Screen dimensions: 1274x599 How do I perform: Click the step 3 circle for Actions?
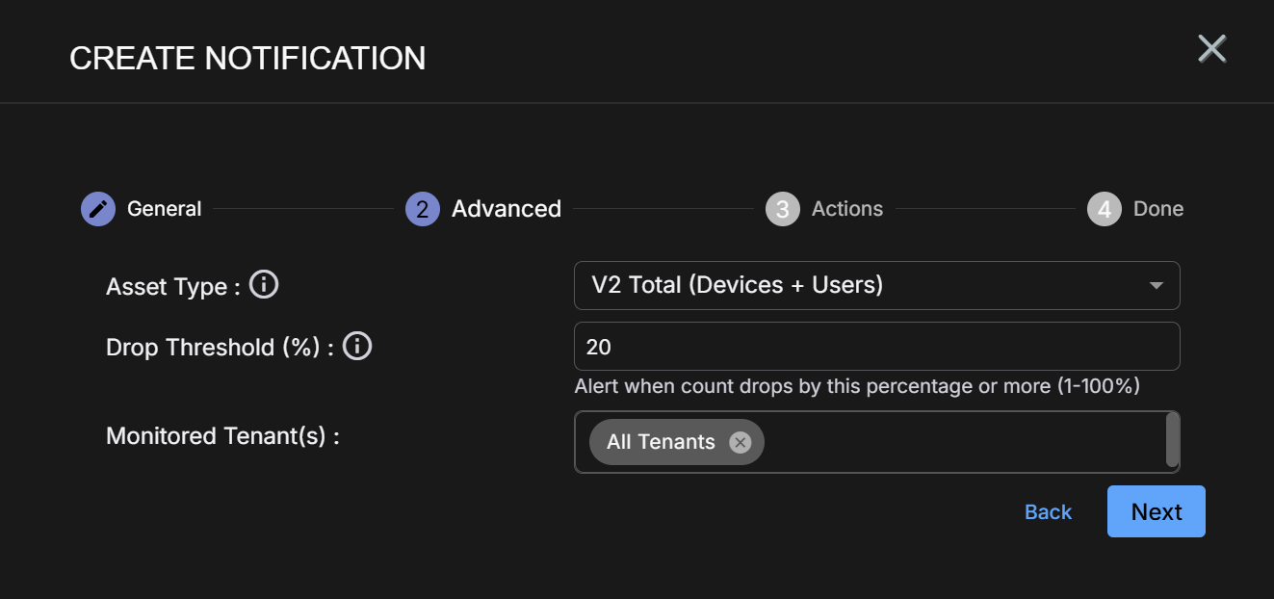tap(783, 209)
